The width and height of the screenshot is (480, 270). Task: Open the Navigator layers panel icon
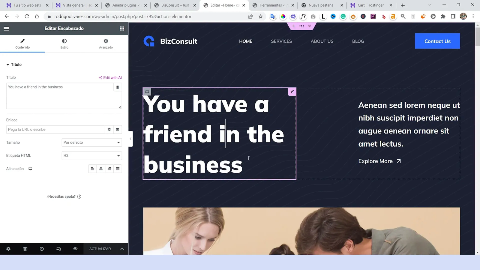click(x=25, y=249)
